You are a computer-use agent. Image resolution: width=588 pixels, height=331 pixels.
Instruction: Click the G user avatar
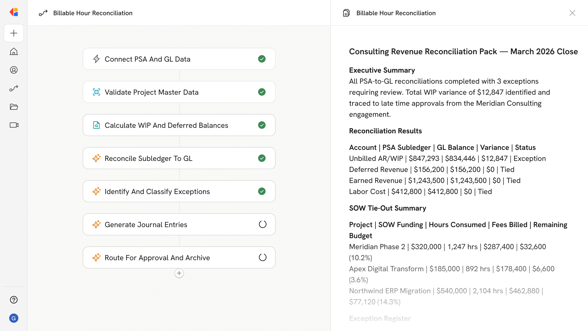pos(14,318)
